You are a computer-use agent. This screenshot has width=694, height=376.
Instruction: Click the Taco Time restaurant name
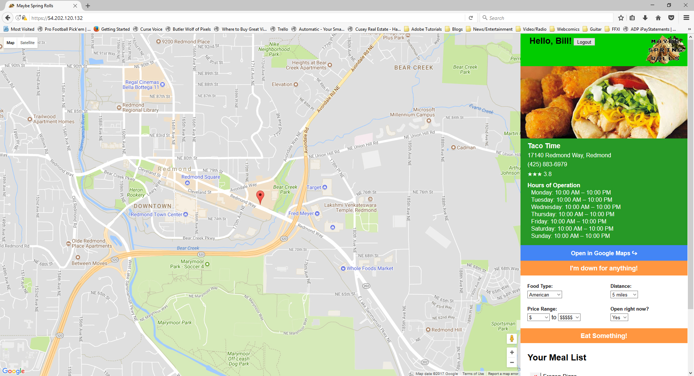pos(544,146)
